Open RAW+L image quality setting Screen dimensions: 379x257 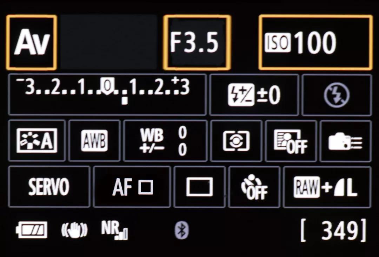327,187
